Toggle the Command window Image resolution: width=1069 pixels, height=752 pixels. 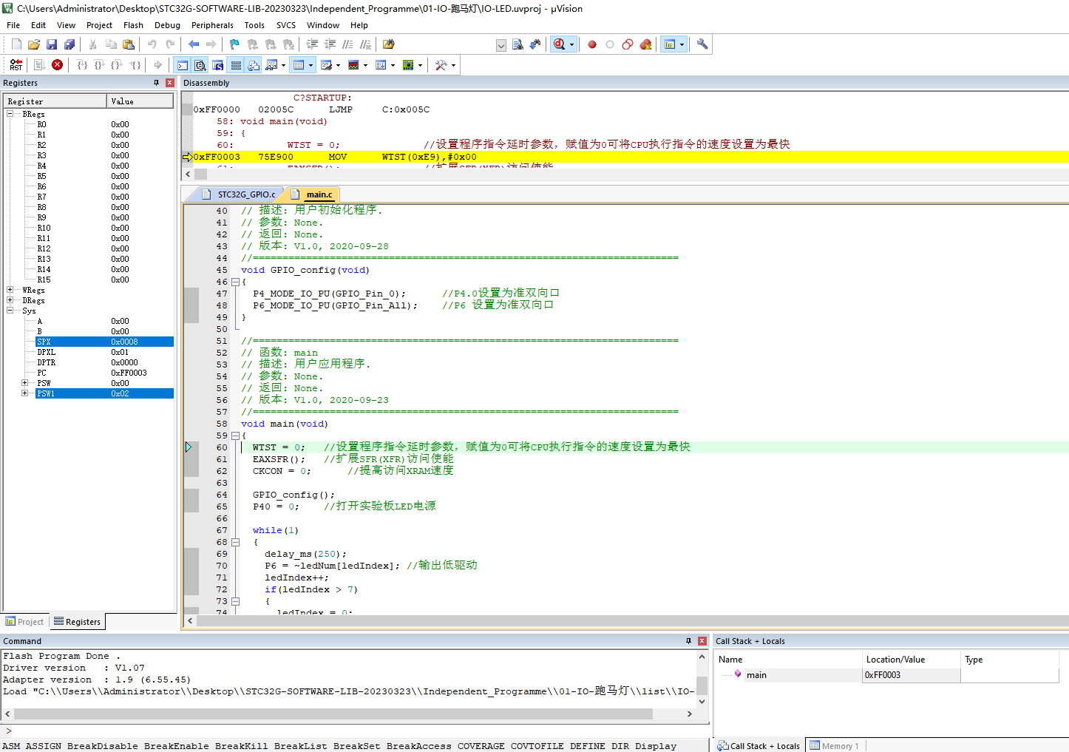(183, 65)
